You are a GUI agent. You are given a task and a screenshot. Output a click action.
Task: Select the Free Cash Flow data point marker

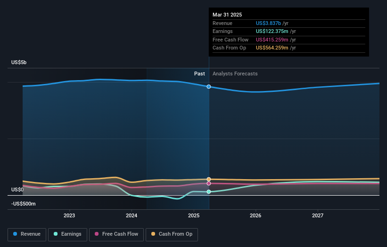209,183
